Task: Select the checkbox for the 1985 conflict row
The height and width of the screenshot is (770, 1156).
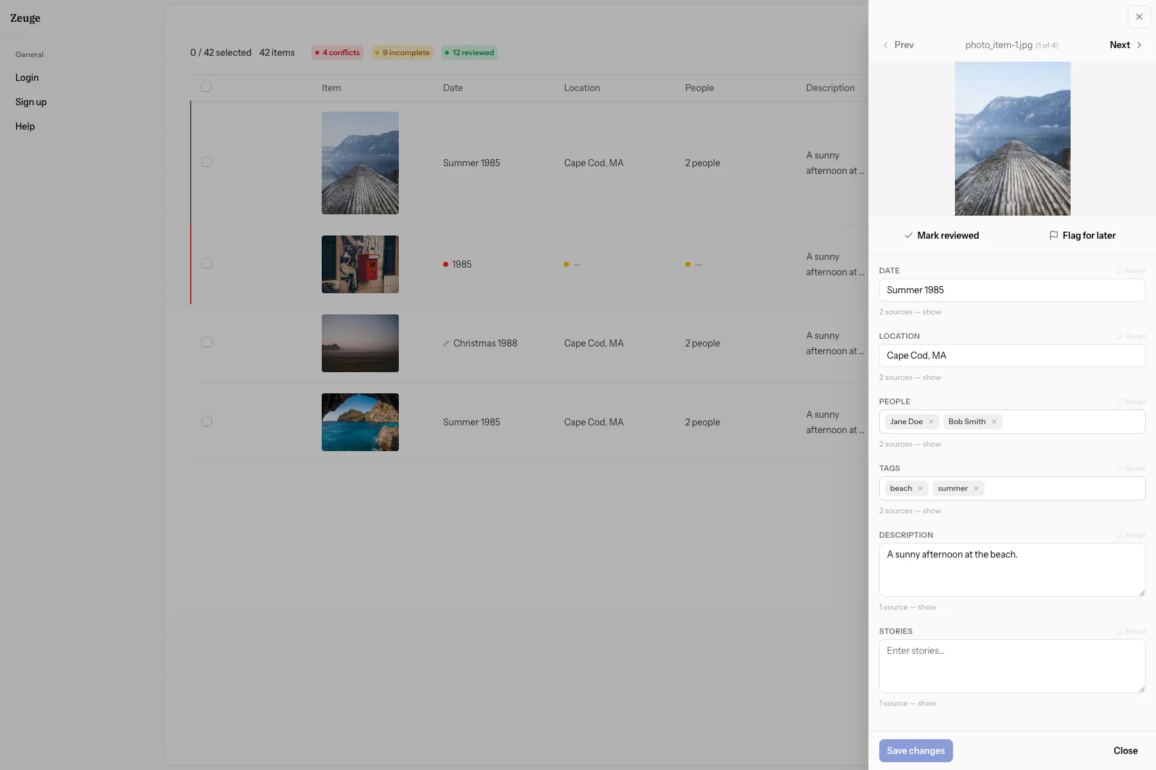Action: pos(207,263)
